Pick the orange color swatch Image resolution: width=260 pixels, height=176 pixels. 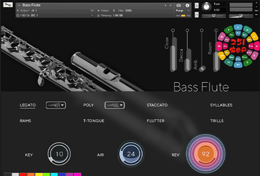pos(31,175)
